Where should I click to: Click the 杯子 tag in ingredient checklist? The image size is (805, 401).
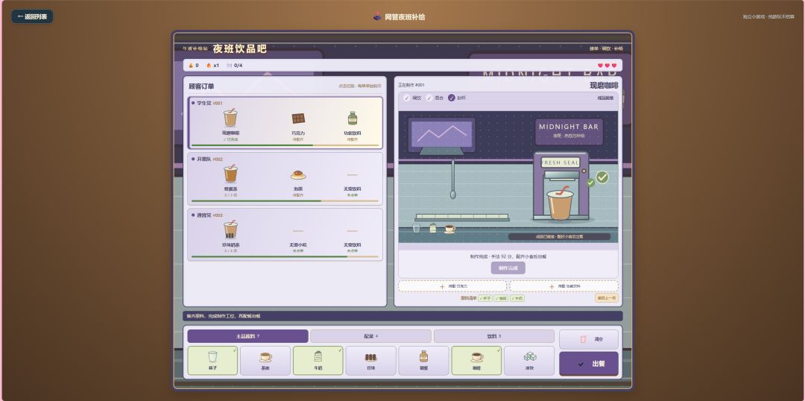485,298
